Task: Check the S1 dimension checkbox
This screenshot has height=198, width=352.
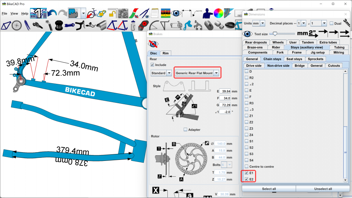Action: pyautogui.click(x=246, y=141)
